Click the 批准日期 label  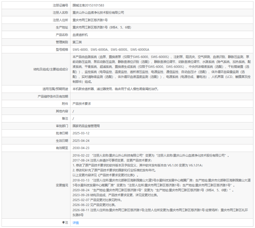[62, 133]
